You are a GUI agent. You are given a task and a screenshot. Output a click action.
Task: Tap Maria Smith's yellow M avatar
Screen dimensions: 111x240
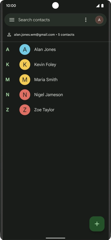coord(25,80)
